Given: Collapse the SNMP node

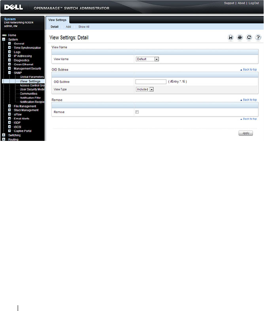Looking at the screenshot, I should [x=9, y=72].
